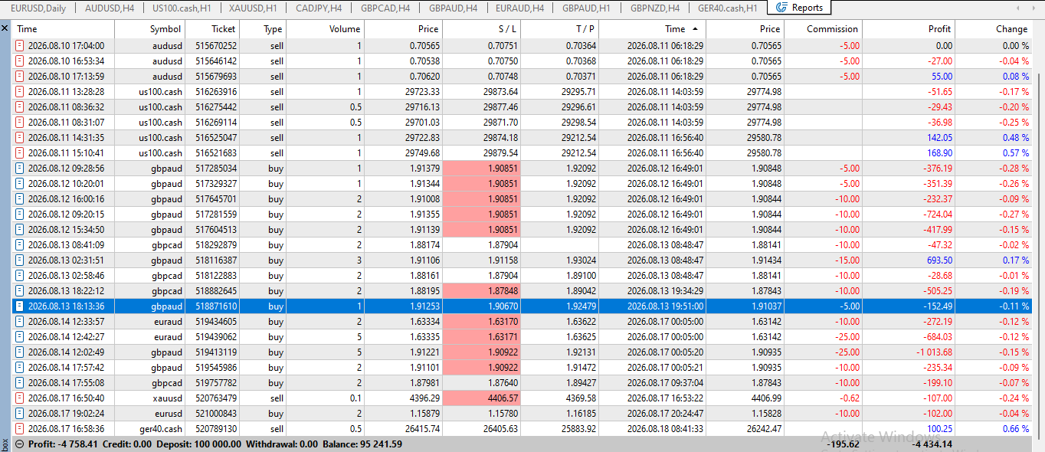Select ticket number 520763479
The width and height of the screenshot is (1045, 452).
point(216,398)
